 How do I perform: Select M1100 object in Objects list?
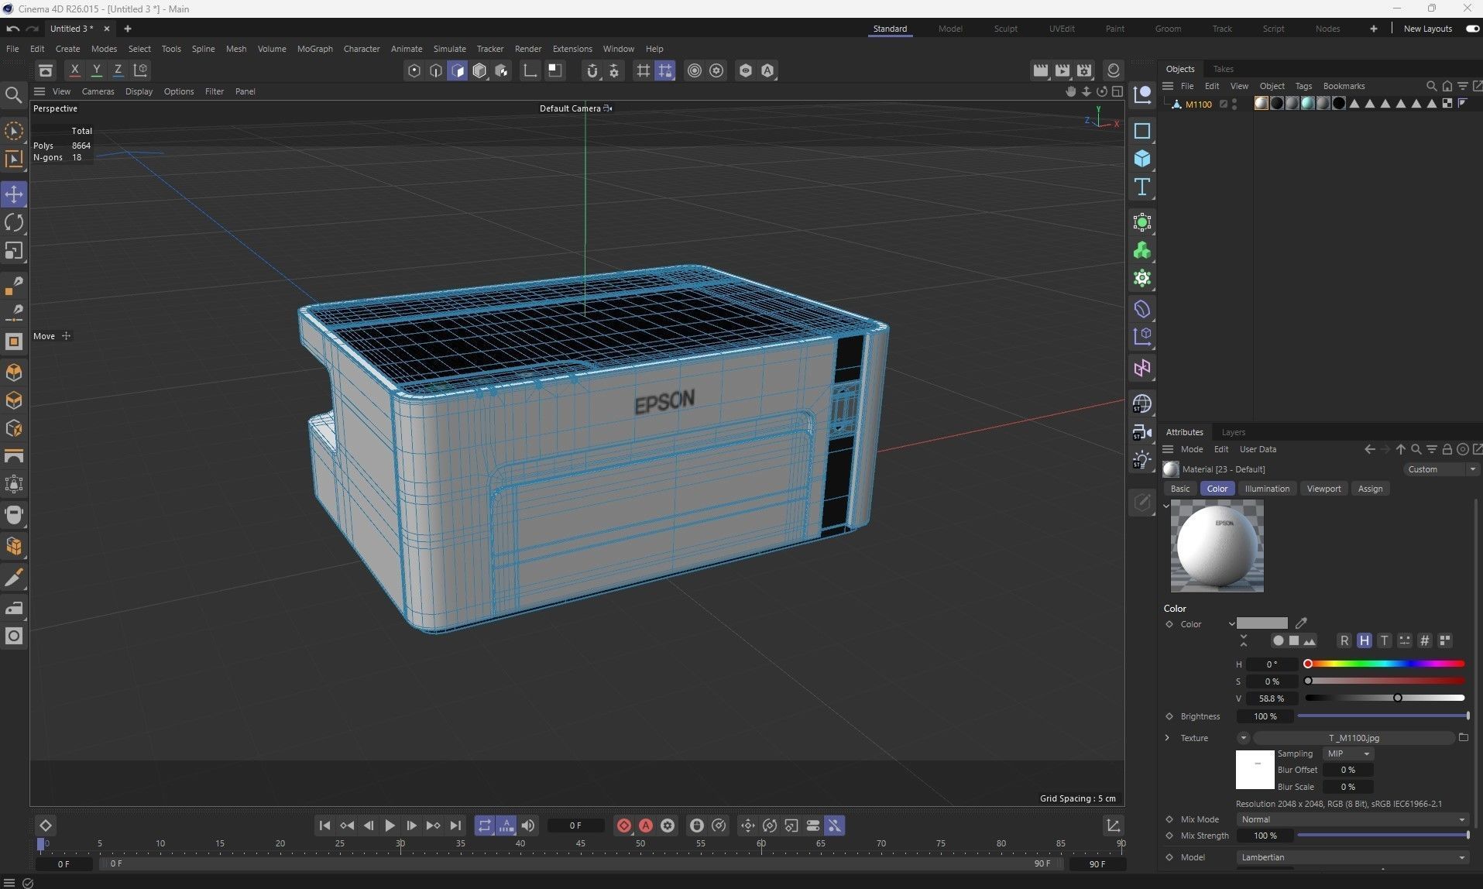(1198, 104)
